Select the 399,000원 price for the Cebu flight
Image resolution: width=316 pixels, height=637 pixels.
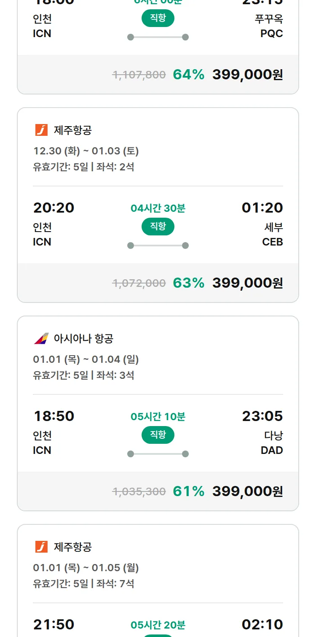(247, 283)
